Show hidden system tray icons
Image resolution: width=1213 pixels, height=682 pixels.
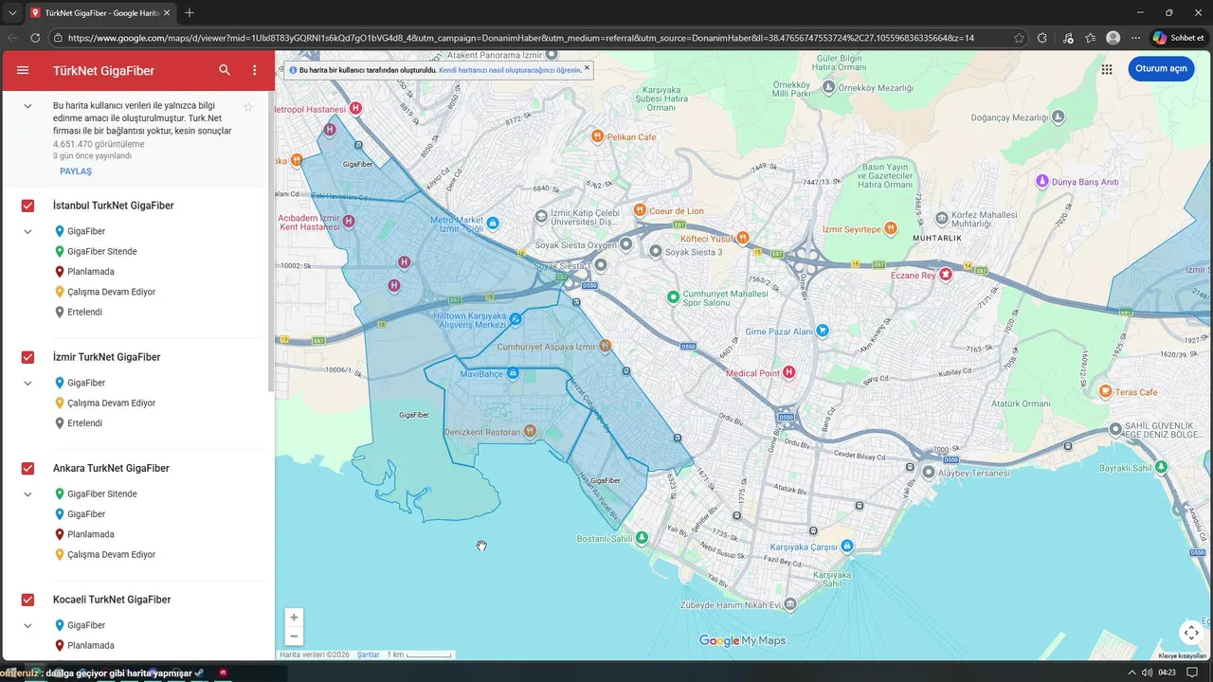(1131, 673)
